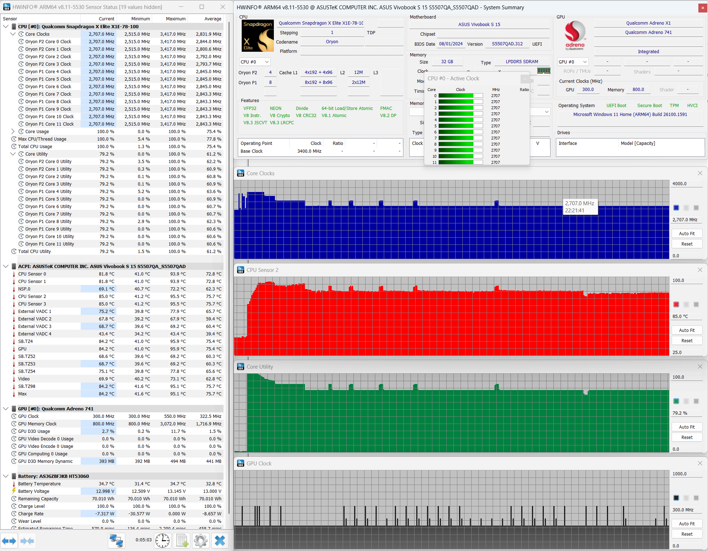The height and width of the screenshot is (551, 708).
Task: Click the GPU Clock graph window icon
Action: [241, 464]
